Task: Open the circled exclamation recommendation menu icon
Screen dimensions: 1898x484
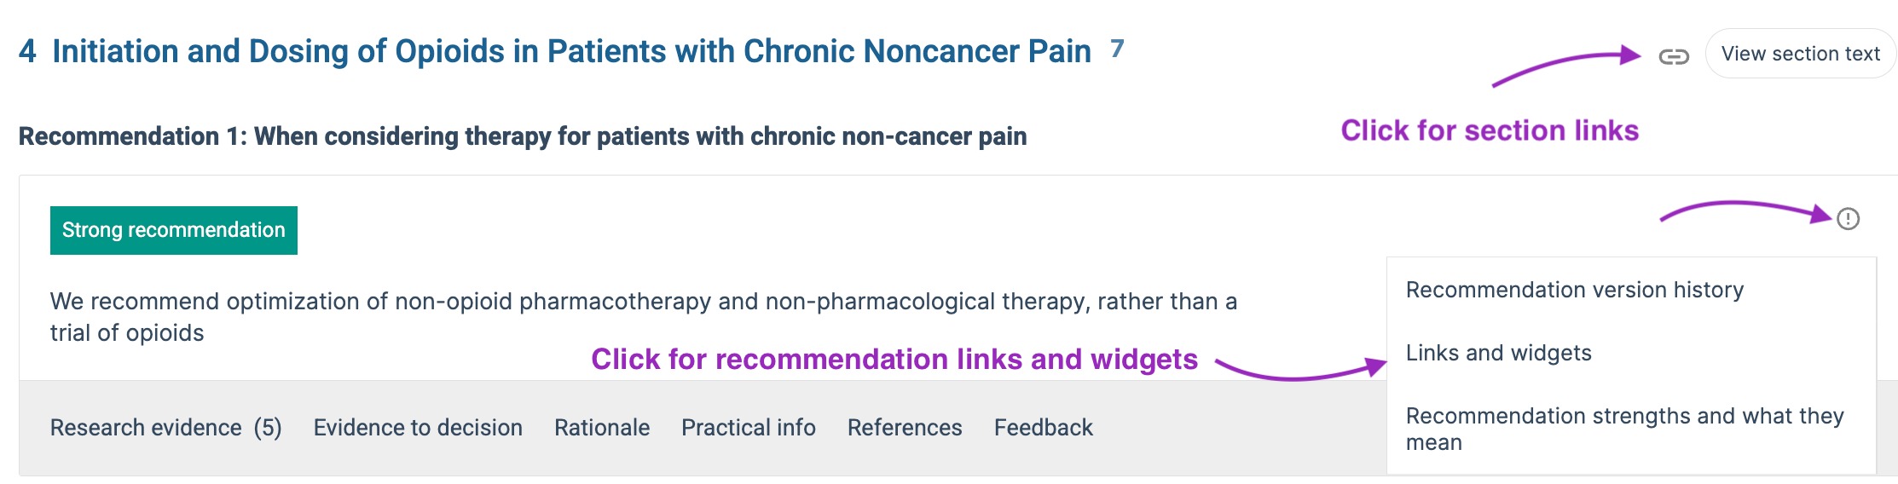Action: 1848,219
